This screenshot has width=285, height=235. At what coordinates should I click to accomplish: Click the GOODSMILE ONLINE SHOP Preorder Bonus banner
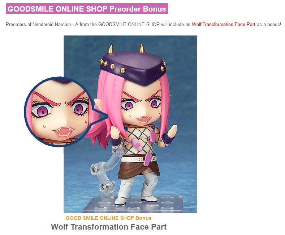click(87, 9)
